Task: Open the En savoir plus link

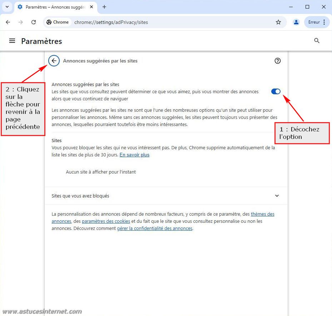Action: pos(134,155)
